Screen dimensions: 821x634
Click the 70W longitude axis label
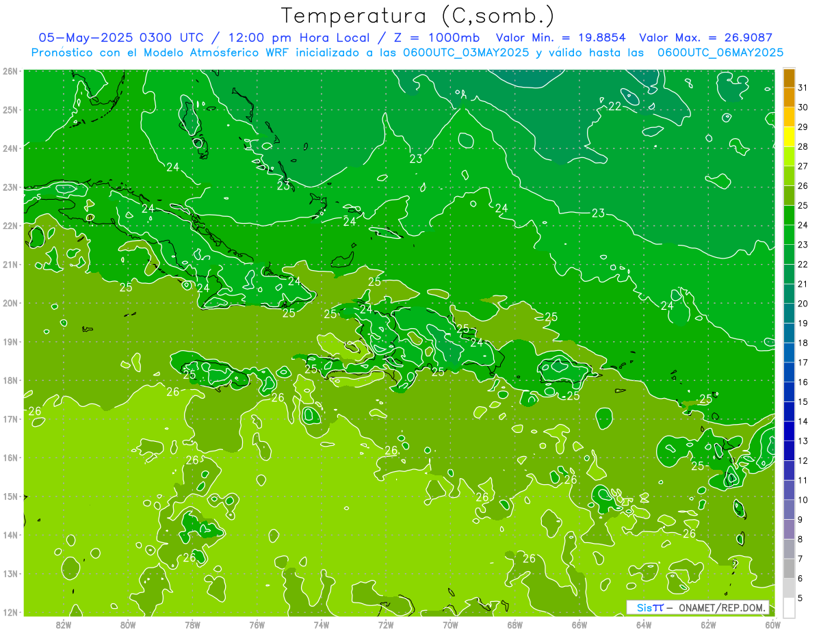(450, 624)
